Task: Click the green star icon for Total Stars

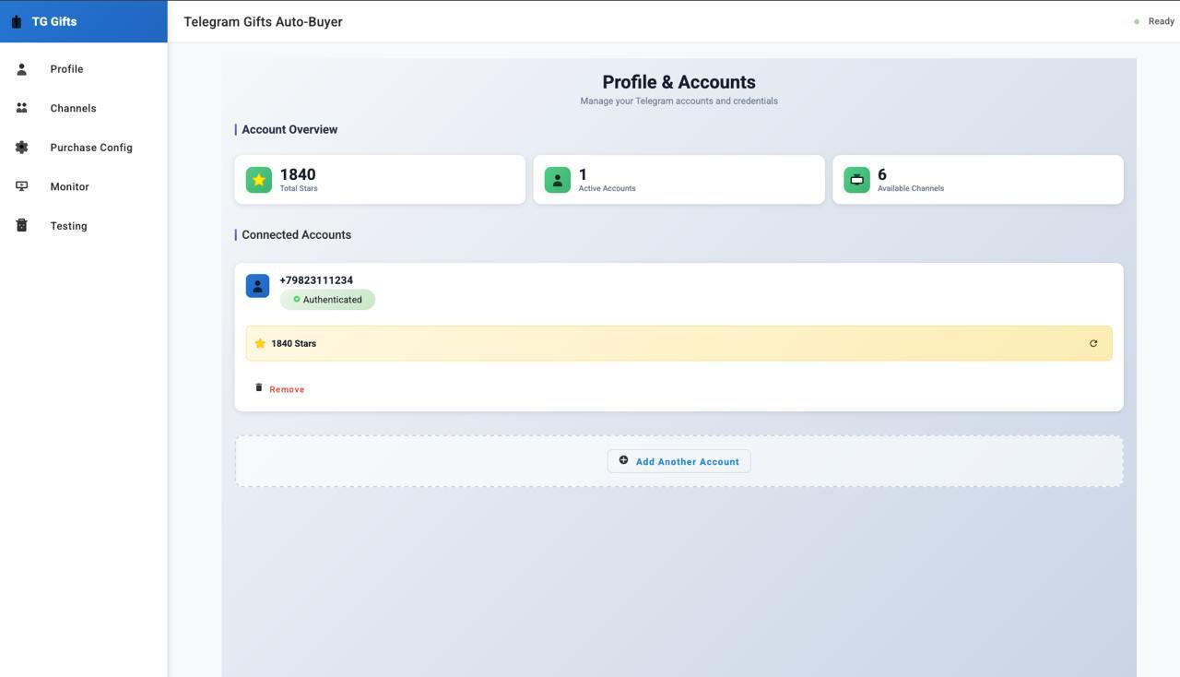Action: point(259,180)
